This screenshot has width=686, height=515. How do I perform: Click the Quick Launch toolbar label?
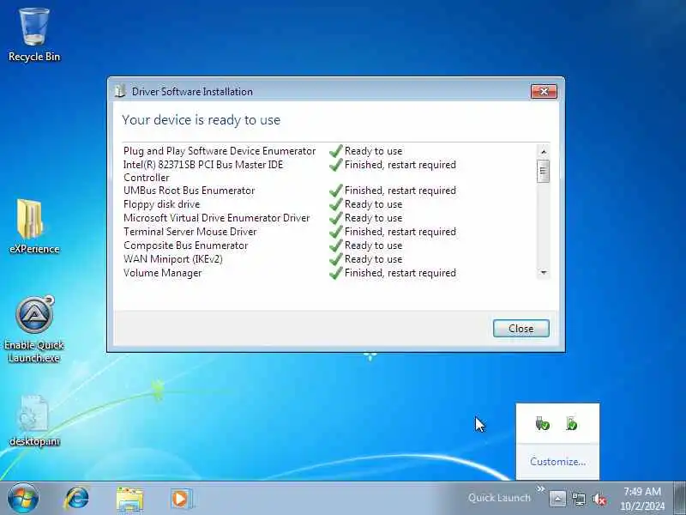[499, 498]
